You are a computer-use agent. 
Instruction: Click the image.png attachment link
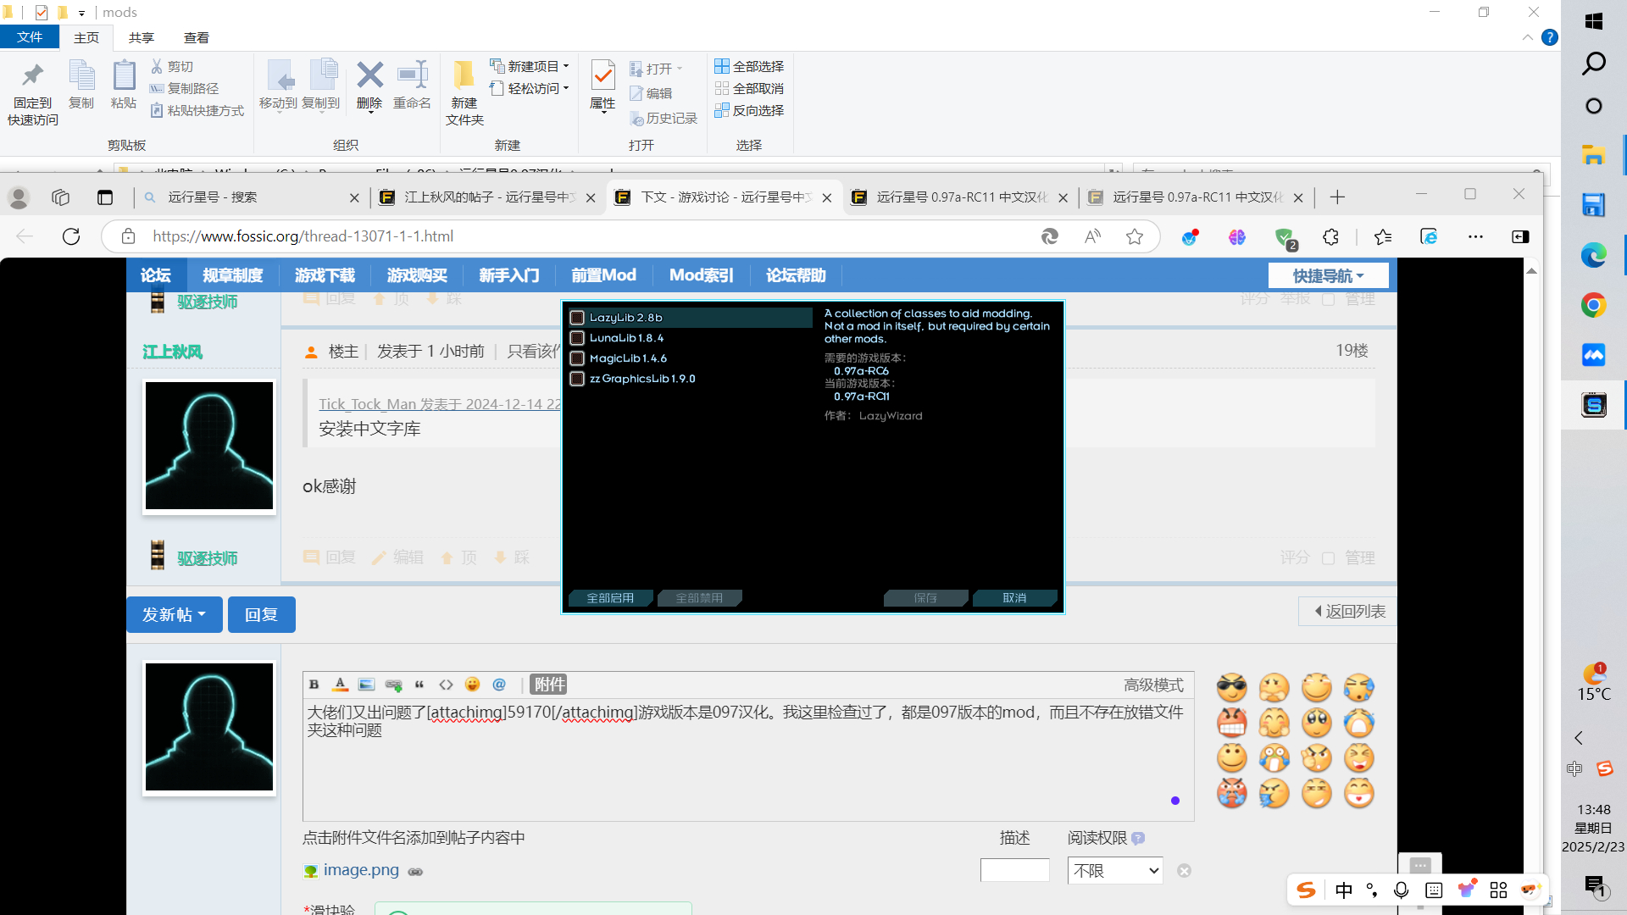[361, 870]
